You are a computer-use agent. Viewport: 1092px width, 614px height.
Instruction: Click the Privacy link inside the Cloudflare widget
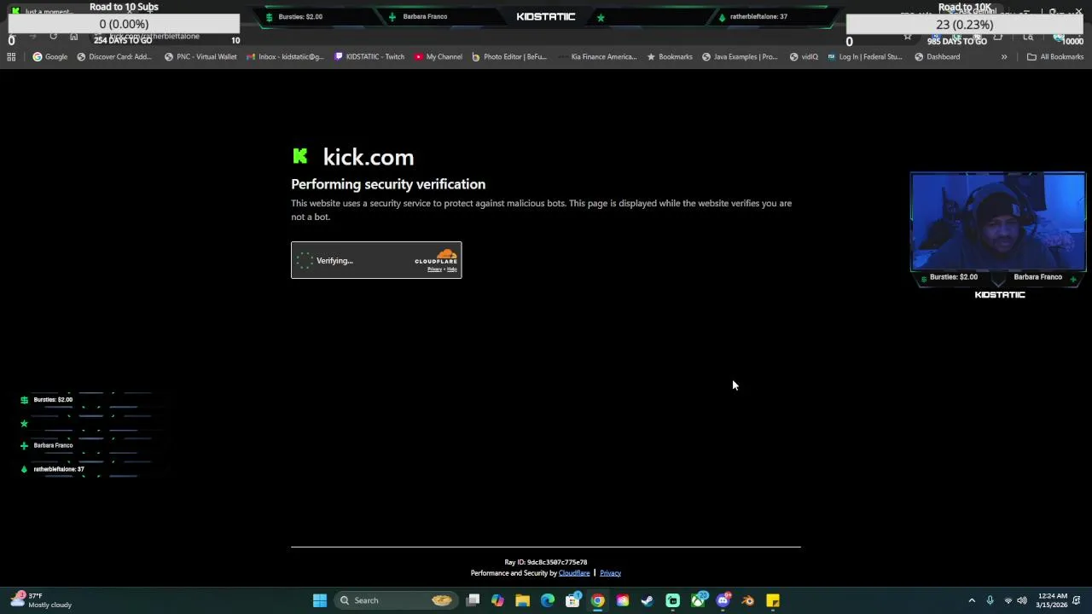(434, 269)
